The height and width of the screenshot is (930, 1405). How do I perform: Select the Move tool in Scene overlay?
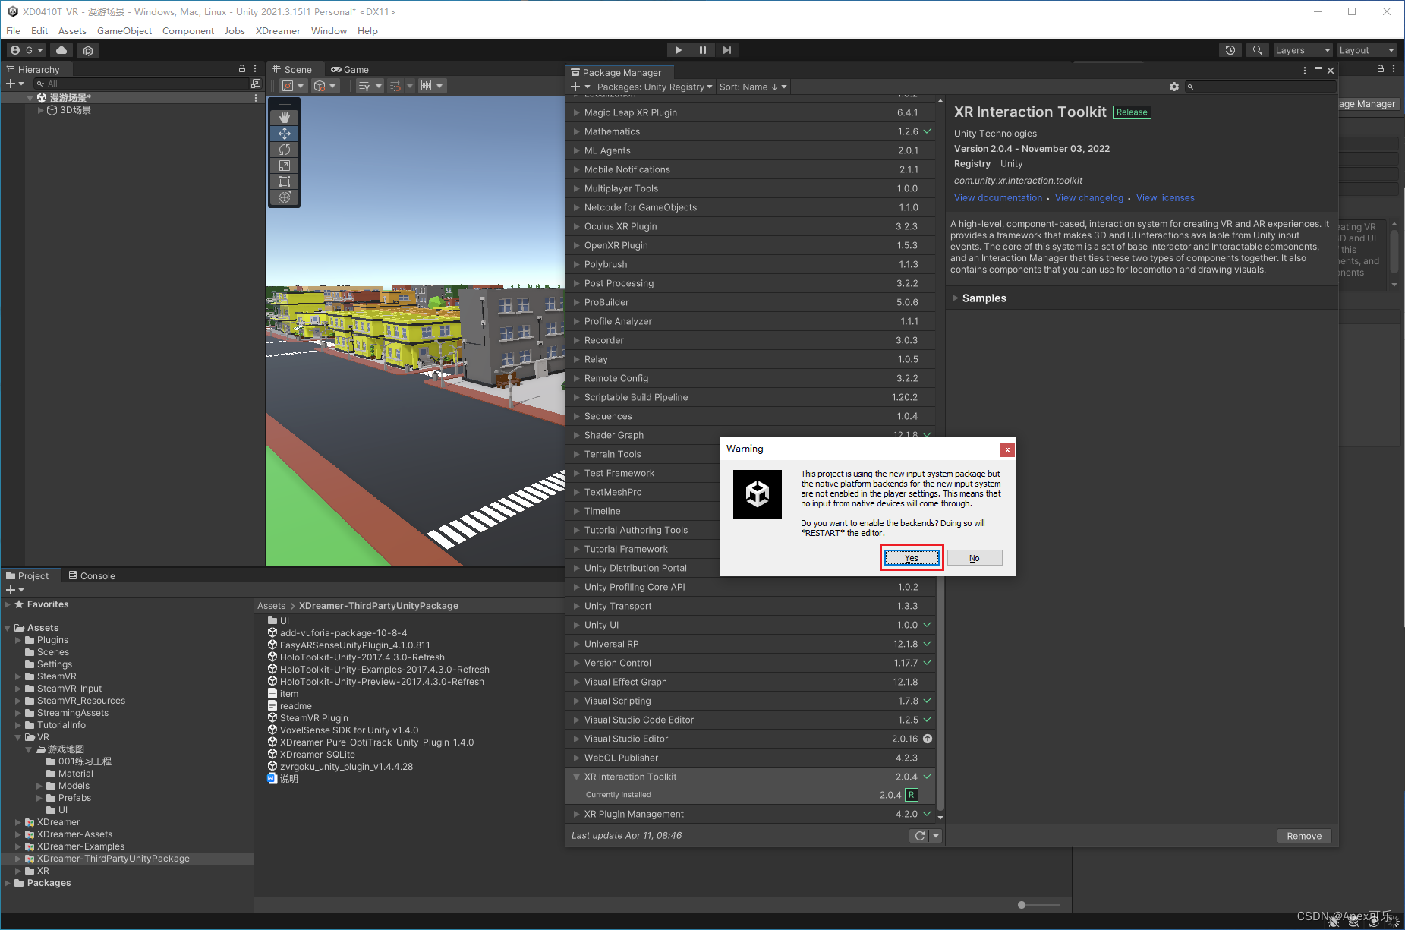pos(285,133)
